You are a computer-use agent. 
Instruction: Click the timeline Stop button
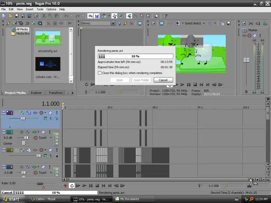click(x=97, y=186)
